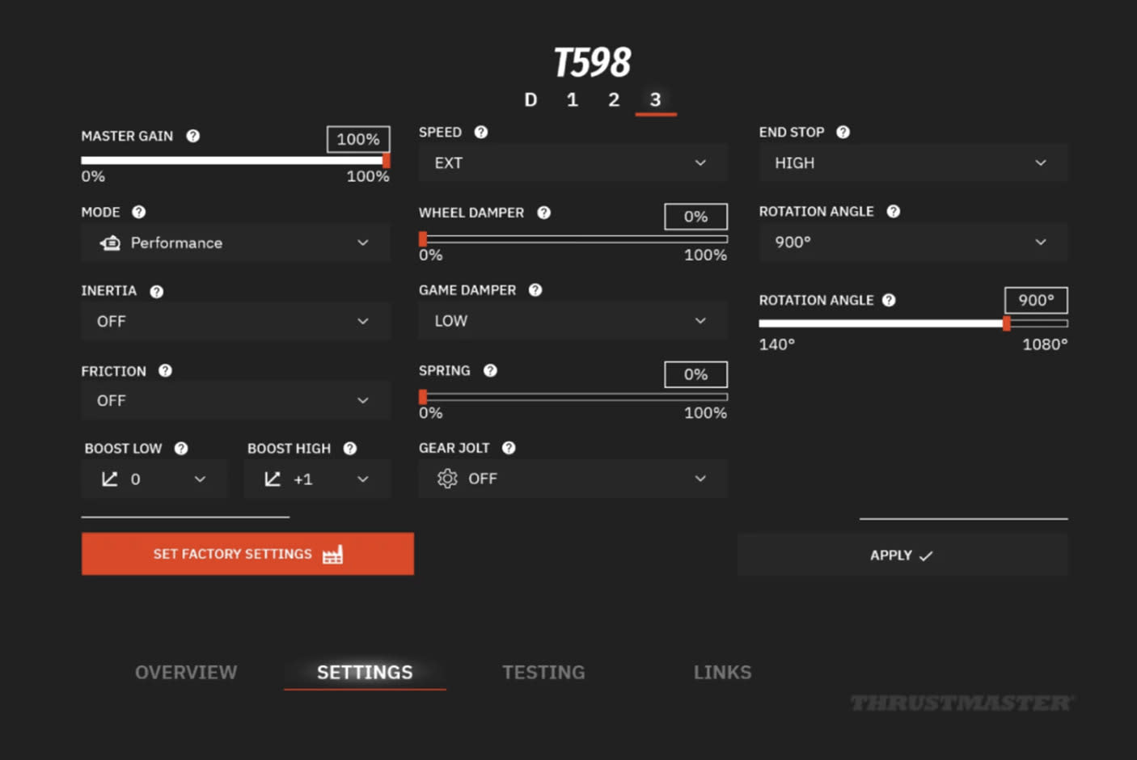This screenshot has width=1137, height=760.
Task: Click the Gear Jolt gear icon
Action: [447, 479]
